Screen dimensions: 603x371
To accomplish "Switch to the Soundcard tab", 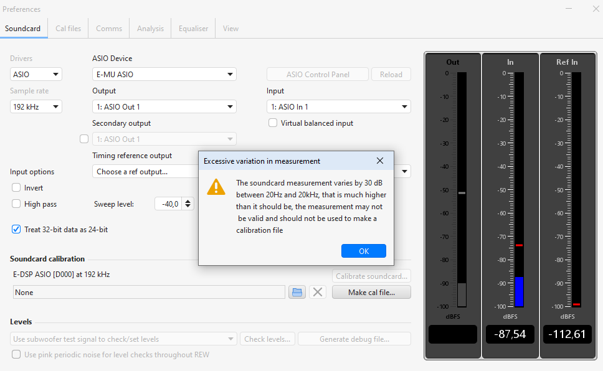I will pyautogui.click(x=22, y=29).
